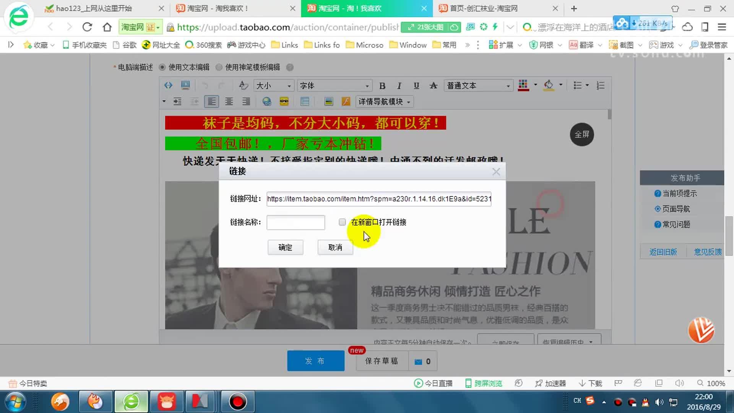
Task: Open the 详情导航模块 dropdown
Action: tap(384, 102)
